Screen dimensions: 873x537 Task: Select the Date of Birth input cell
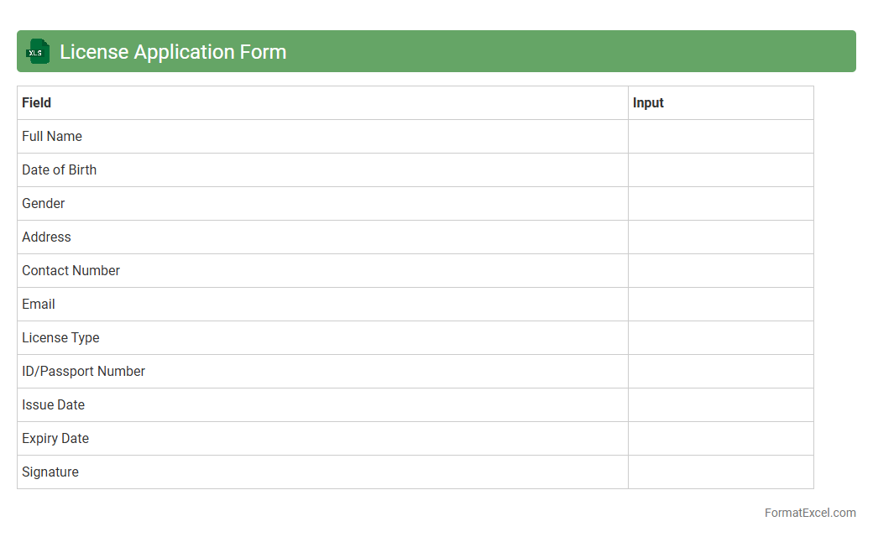click(720, 170)
